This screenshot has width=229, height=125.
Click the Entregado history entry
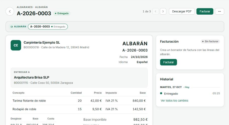(190, 93)
